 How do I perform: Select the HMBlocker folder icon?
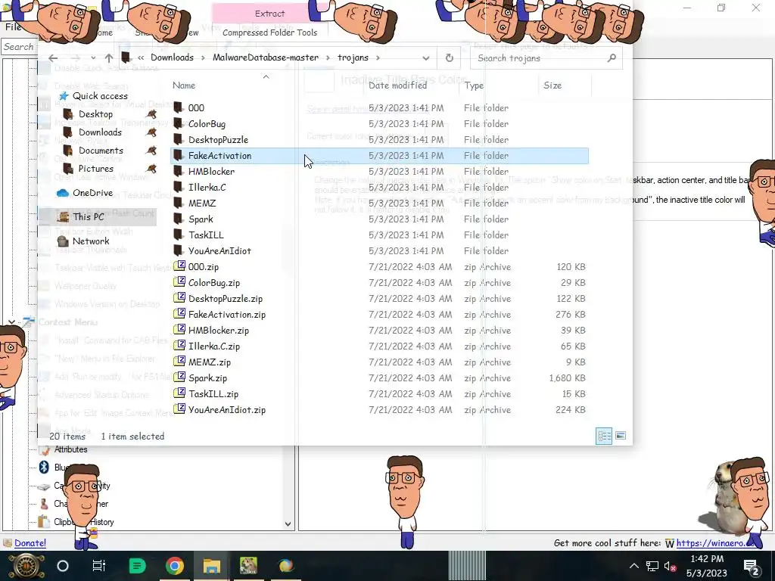point(179,171)
